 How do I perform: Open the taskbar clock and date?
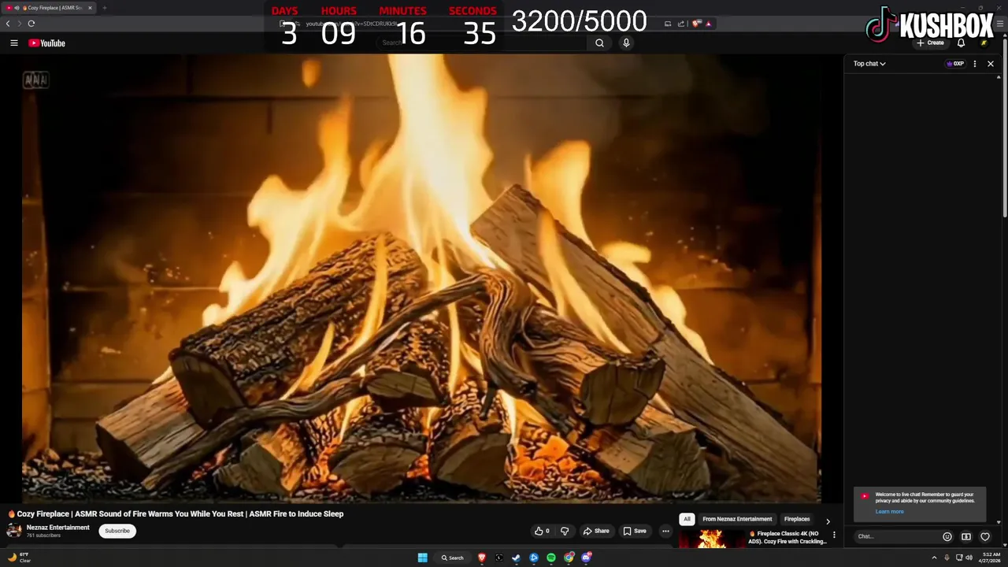tap(991, 558)
